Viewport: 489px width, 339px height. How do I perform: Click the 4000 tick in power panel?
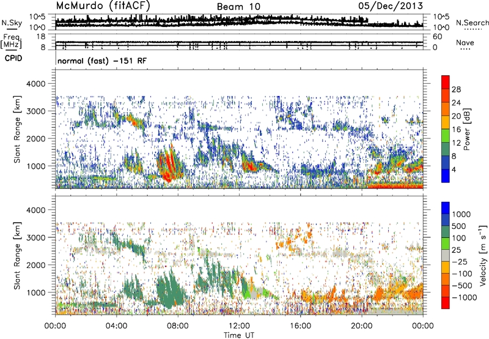click(x=36, y=84)
